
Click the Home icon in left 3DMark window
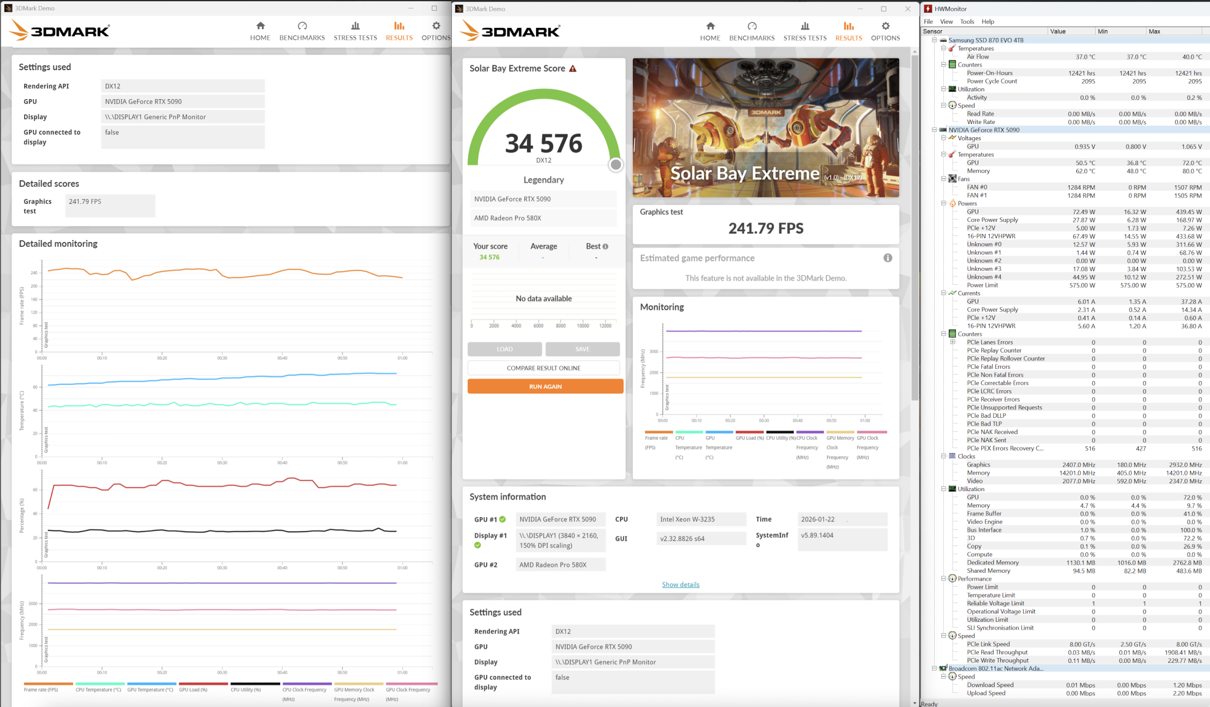click(x=260, y=26)
